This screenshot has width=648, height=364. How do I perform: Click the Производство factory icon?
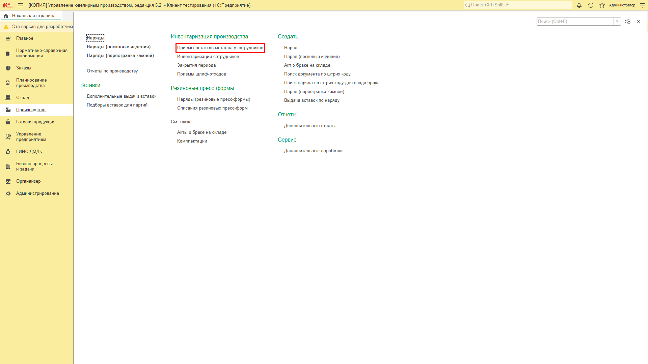coord(8,110)
